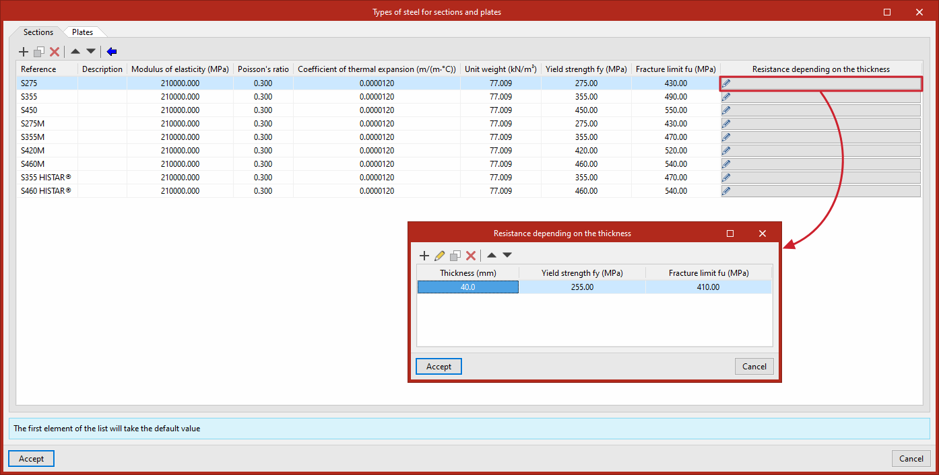Add a new steel type in main toolbar
939x475 pixels.
(x=24, y=52)
